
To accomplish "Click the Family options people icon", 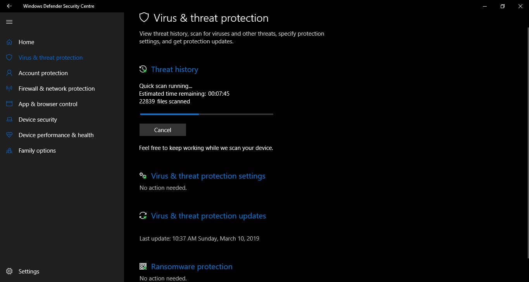I will pos(9,151).
